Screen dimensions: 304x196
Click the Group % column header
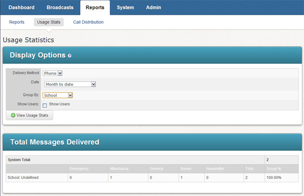(x=274, y=169)
